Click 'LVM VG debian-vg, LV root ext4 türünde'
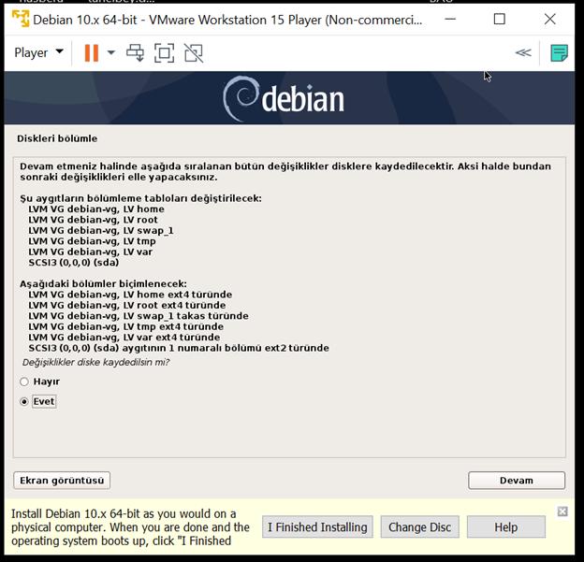The image size is (584, 562). point(127,305)
